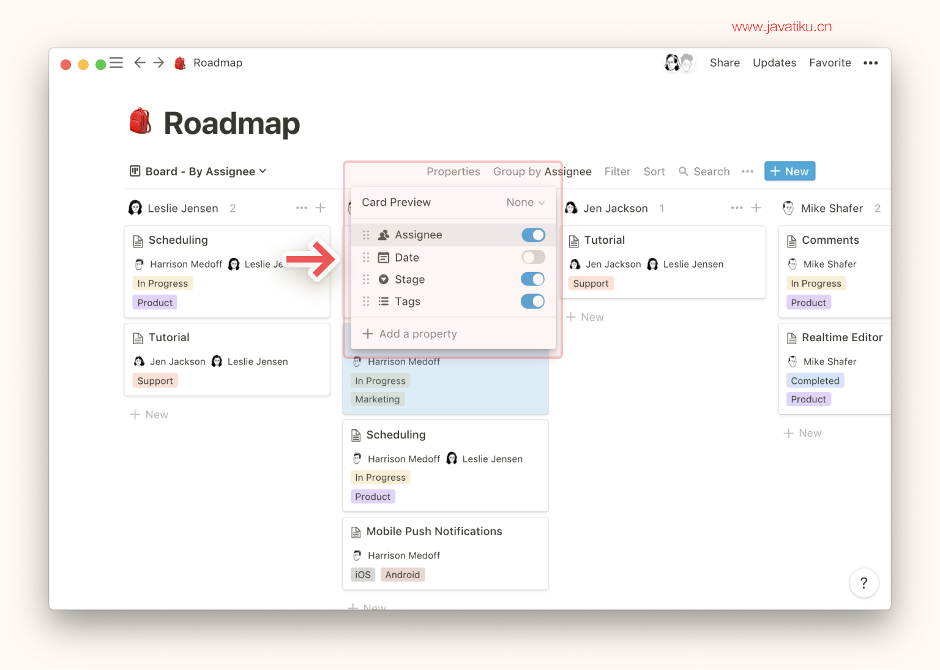
Task: Click In Progress tag on Comments card
Action: tap(816, 284)
